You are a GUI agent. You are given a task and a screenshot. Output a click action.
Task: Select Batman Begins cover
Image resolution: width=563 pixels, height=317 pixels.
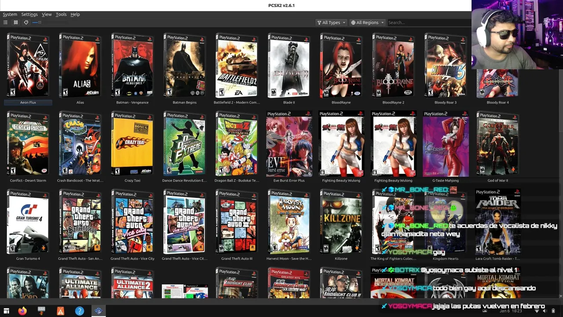pyautogui.click(x=185, y=66)
